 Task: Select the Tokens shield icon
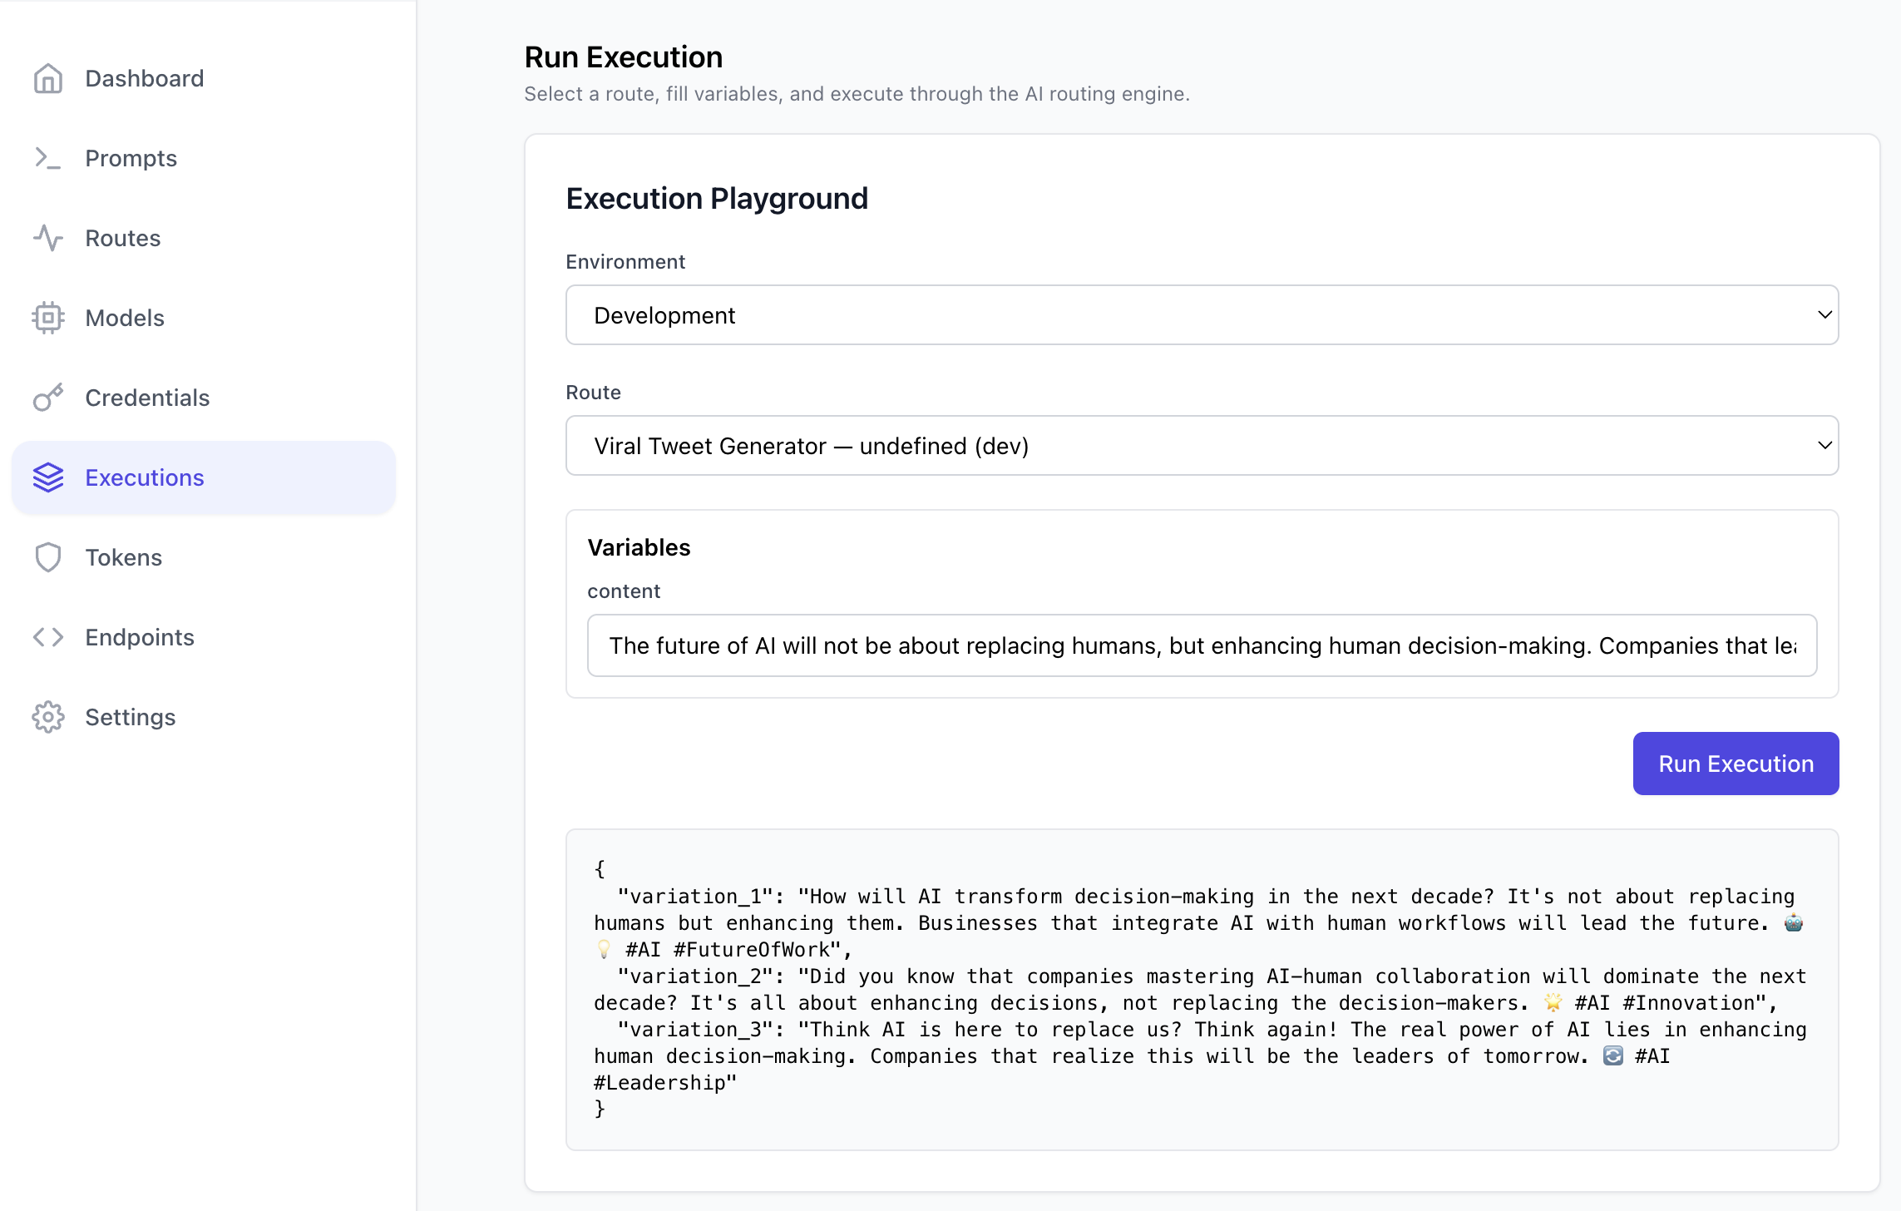48,557
